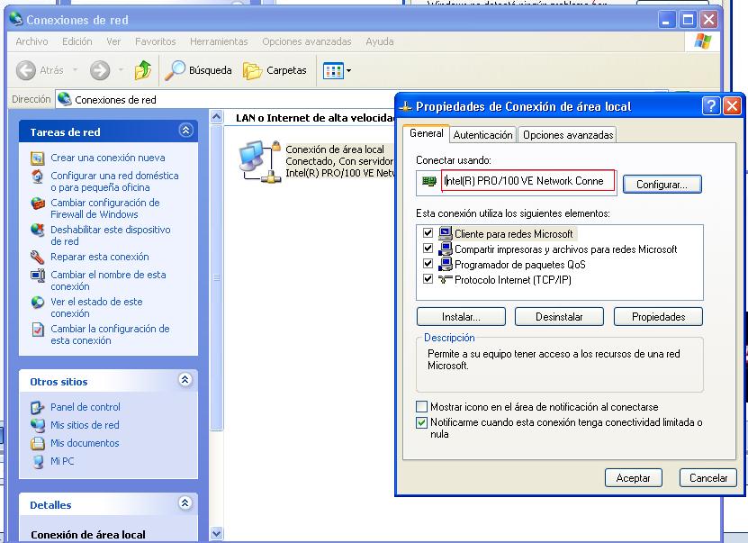Click Aceptar to confirm
This screenshot has height=543, width=748.
tap(633, 477)
